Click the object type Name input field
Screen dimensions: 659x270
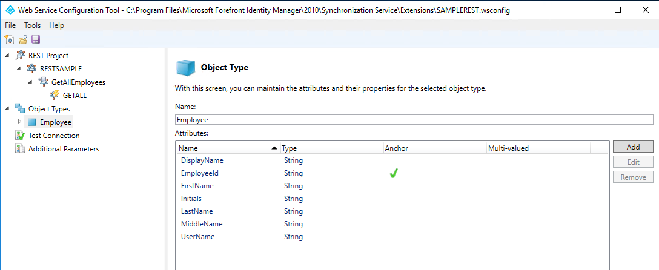coord(414,120)
